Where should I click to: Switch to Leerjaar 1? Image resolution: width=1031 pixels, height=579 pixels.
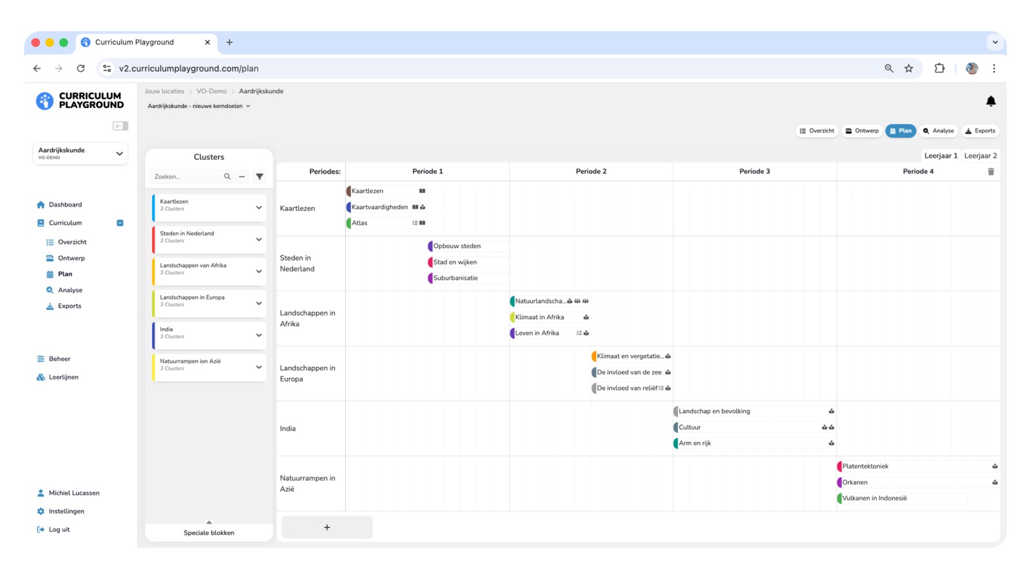point(940,156)
